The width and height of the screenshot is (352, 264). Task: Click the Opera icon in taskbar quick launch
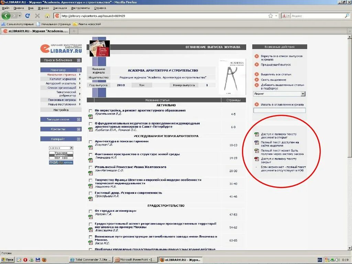pyautogui.click(x=25, y=260)
